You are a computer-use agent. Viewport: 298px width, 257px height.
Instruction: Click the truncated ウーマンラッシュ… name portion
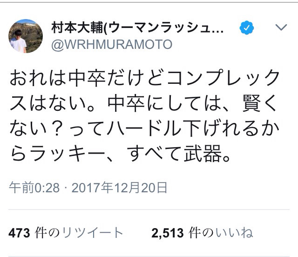pos(164,28)
